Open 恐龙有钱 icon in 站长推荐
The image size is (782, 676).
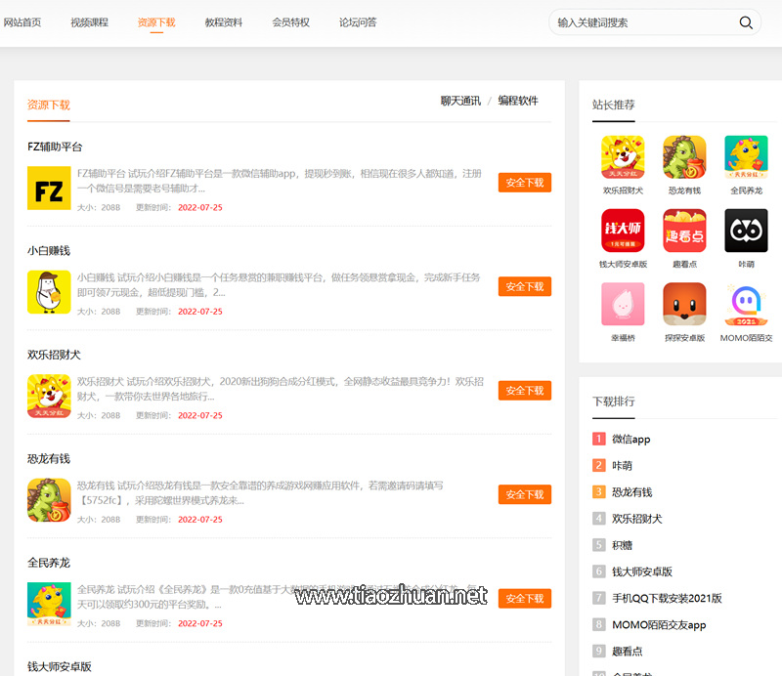(684, 157)
